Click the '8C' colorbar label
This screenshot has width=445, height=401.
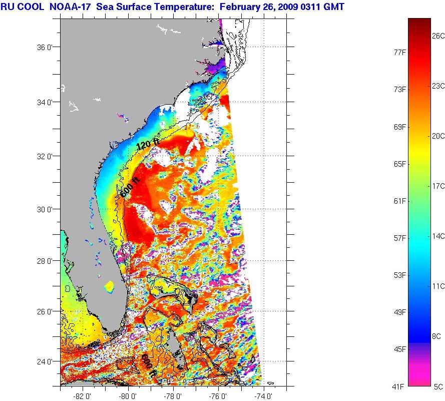[x=436, y=336]
